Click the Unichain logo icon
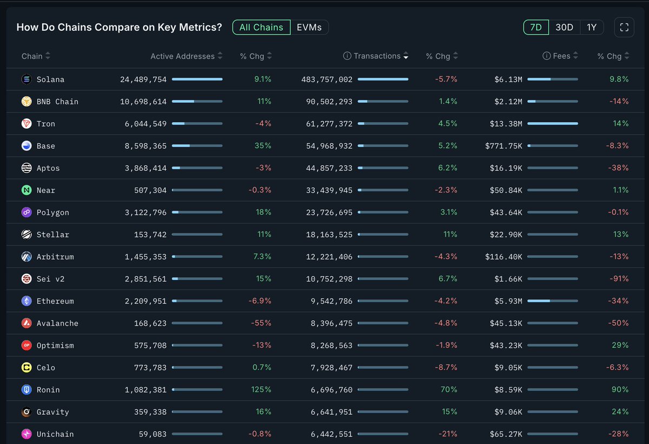649x444 pixels. click(x=27, y=434)
